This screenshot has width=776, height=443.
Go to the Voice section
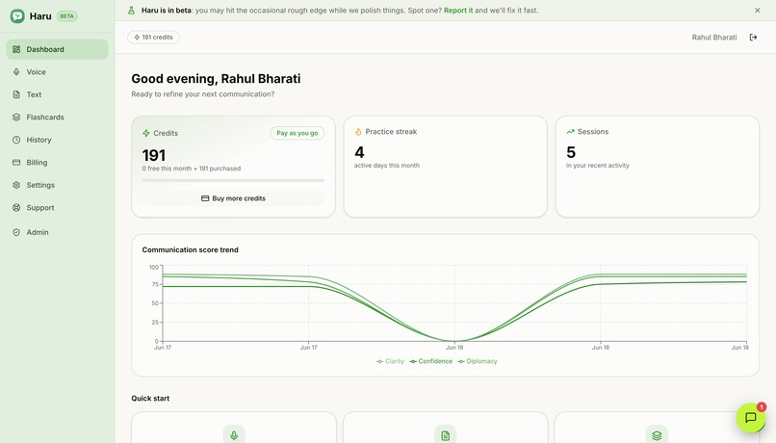(x=58, y=72)
